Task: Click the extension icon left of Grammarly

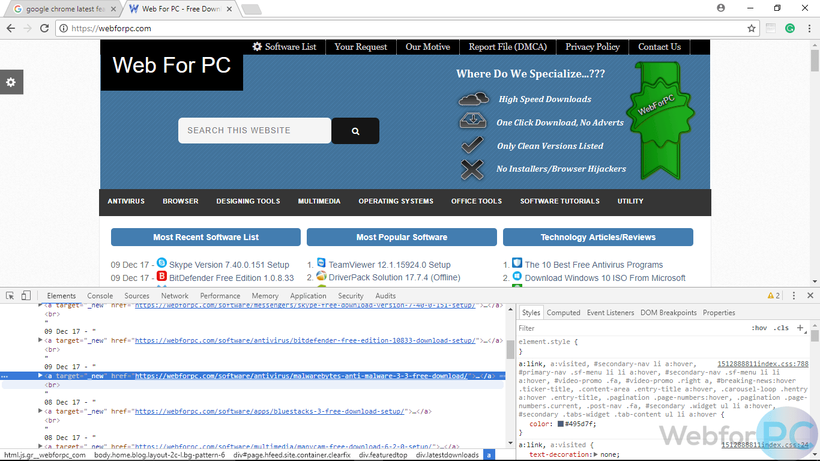Action: pos(771,28)
